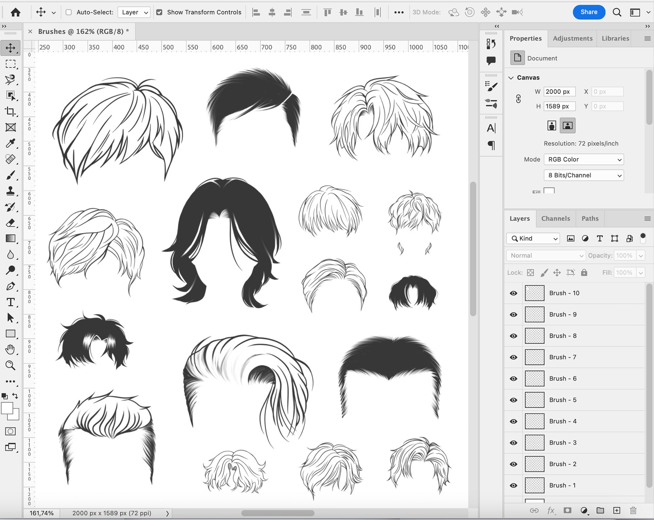Click the Brush - 4 layer thumbnail
The height and width of the screenshot is (520, 654).
tap(534, 421)
